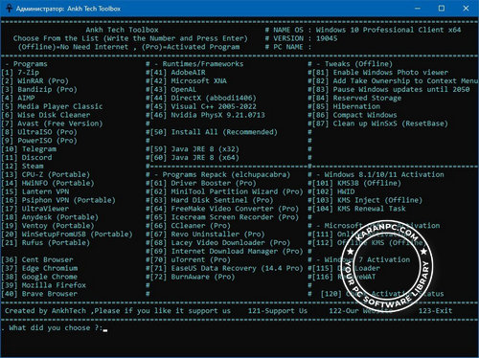Viewport: 479px width, 358px height.
Task: Click the '[8] UltraISO (Pro)' entry
Action: (x=39, y=132)
